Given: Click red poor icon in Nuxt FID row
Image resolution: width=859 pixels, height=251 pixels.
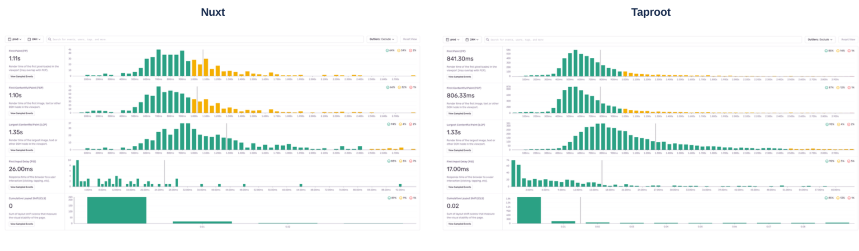Looking at the screenshot, I should tap(411, 161).
